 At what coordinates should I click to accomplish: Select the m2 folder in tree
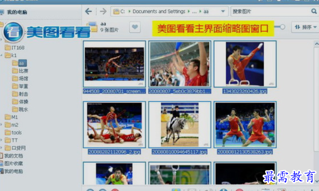click(12, 125)
